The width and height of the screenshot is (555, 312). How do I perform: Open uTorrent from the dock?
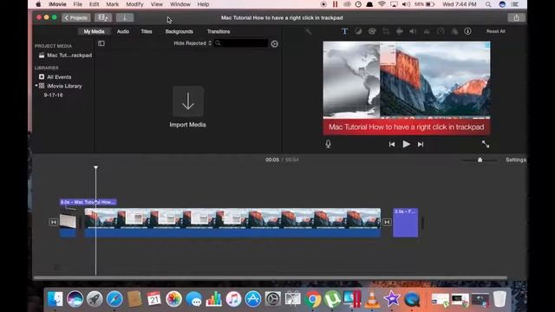click(x=332, y=299)
